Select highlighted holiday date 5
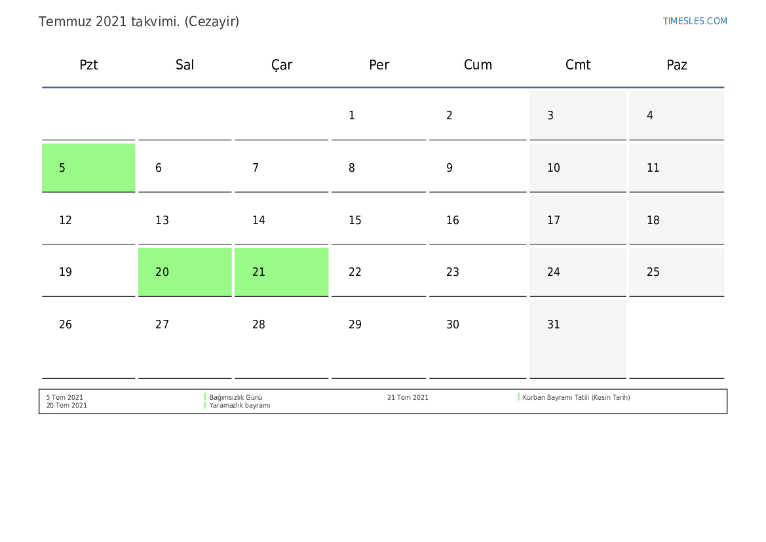766x542 pixels. click(x=88, y=168)
